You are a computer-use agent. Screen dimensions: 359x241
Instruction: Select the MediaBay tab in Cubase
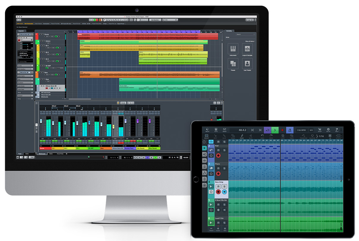[x=229, y=31]
